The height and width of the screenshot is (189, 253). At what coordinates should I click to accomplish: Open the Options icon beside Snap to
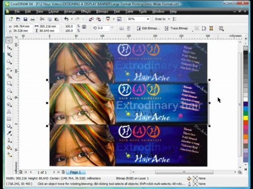coord(174,19)
